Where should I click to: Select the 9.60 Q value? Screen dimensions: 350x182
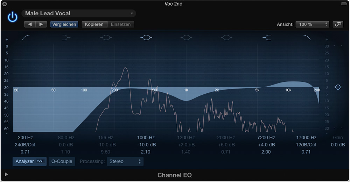105,152
